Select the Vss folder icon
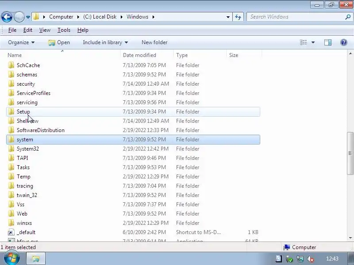The image size is (354, 265). (11, 204)
